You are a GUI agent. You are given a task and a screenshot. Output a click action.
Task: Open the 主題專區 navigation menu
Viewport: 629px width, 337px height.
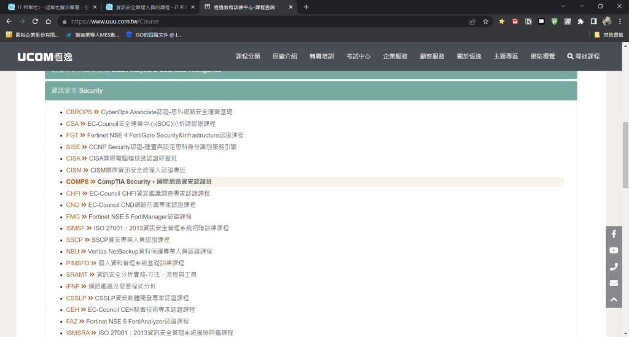(506, 56)
